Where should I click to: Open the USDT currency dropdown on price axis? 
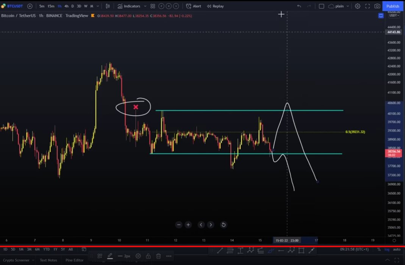pos(394,16)
